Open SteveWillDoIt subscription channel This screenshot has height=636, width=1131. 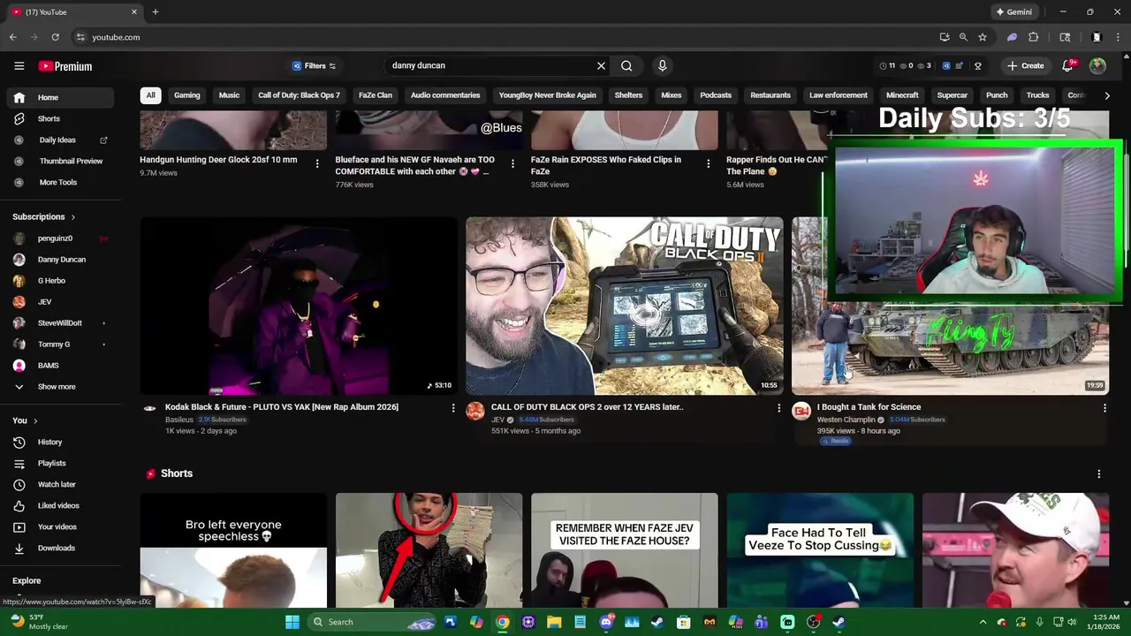(60, 322)
